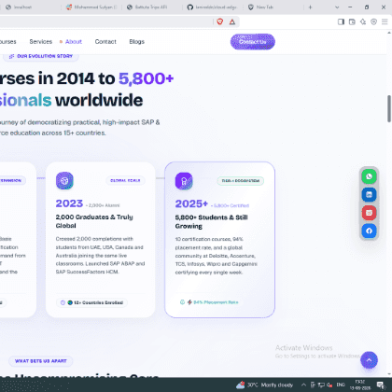Click the Brave Rewards triangle icon
This screenshot has width=392, height=392.
coord(232,21)
